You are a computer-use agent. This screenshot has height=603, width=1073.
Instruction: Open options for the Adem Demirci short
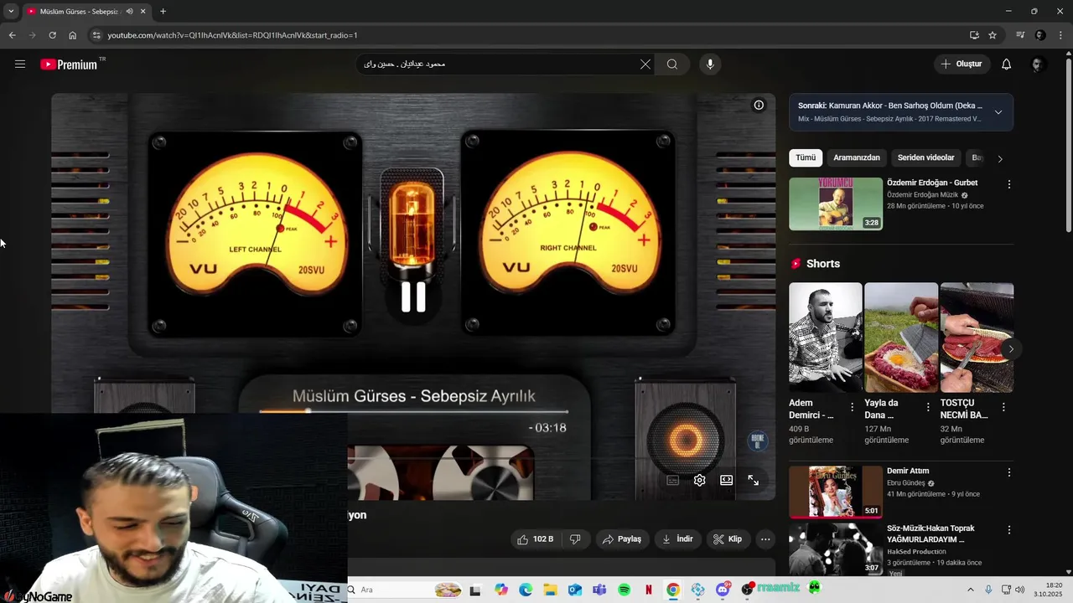point(853,407)
